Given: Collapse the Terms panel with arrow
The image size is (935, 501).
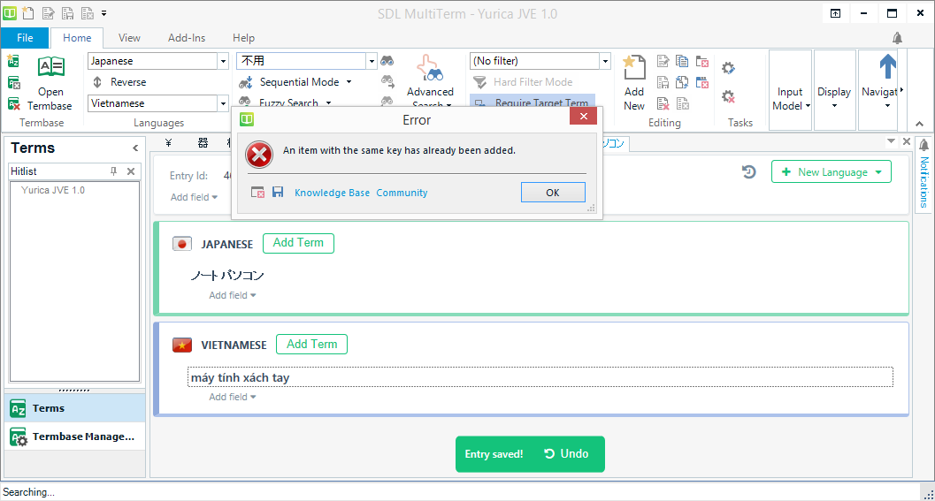Looking at the screenshot, I should point(135,148).
